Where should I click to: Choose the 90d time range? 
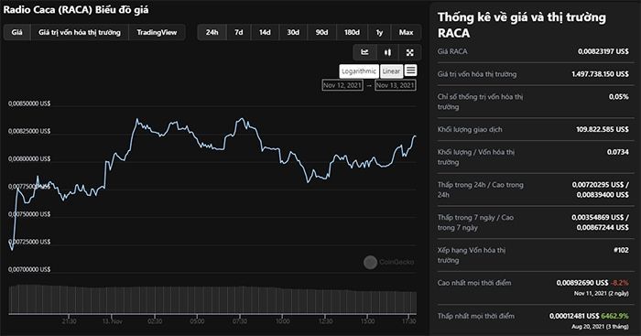pos(321,32)
